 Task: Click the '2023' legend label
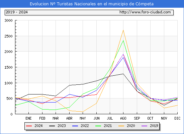62,126
